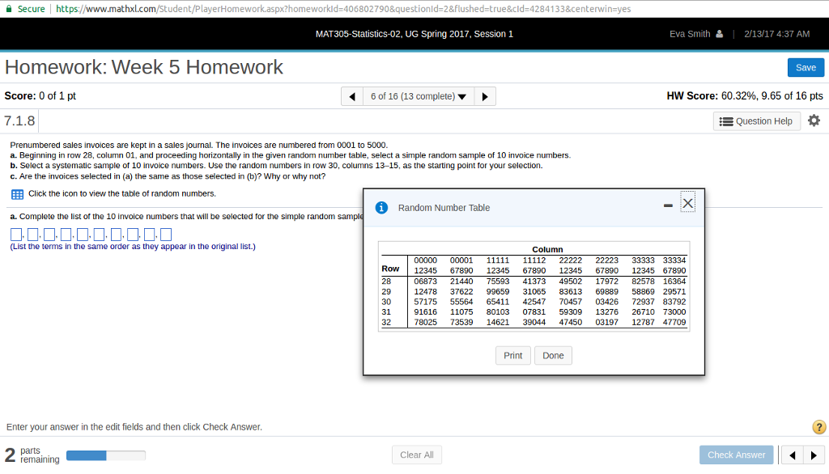Click the info icon in the dialog
The width and height of the screenshot is (829, 474).
tap(381, 207)
